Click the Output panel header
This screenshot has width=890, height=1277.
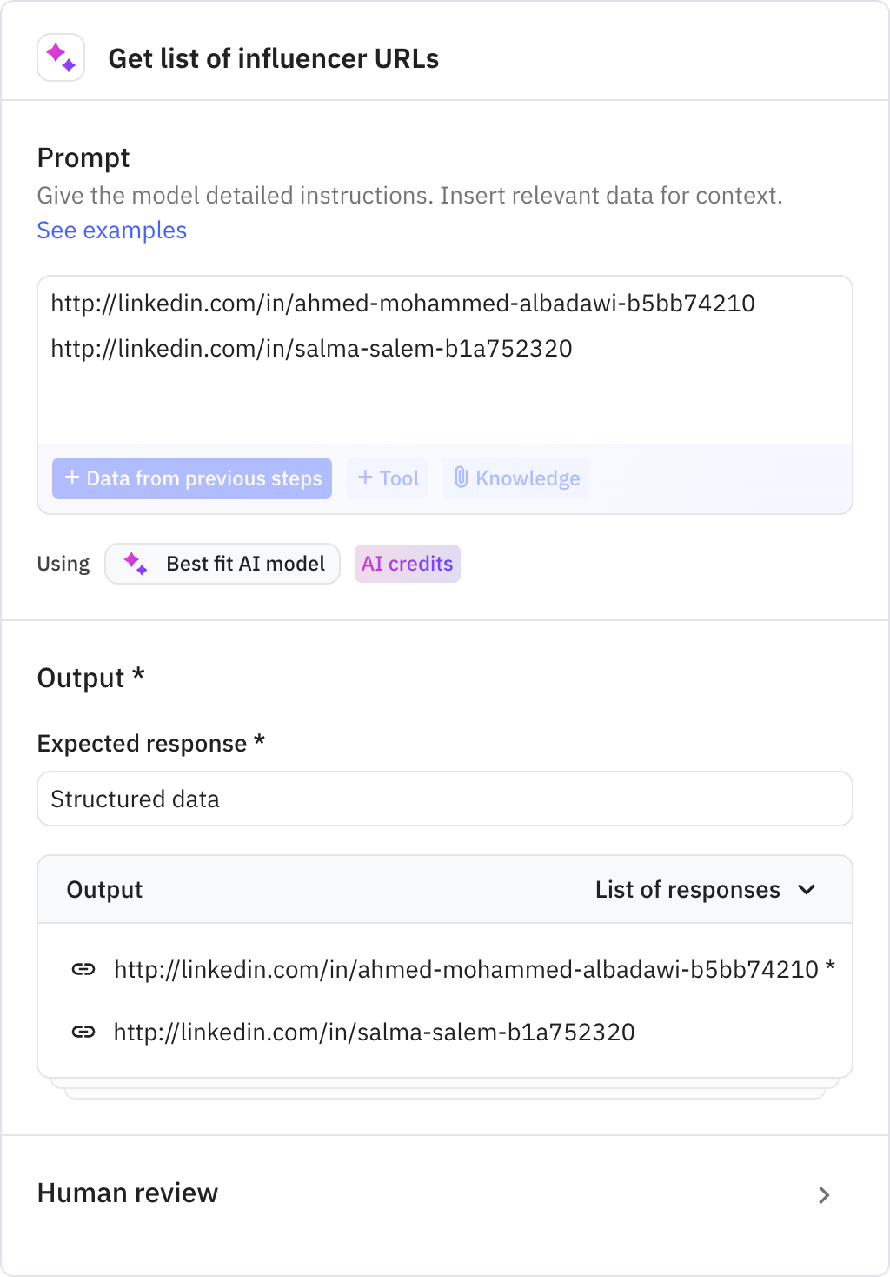pyautogui.click(x=104, y=889)
